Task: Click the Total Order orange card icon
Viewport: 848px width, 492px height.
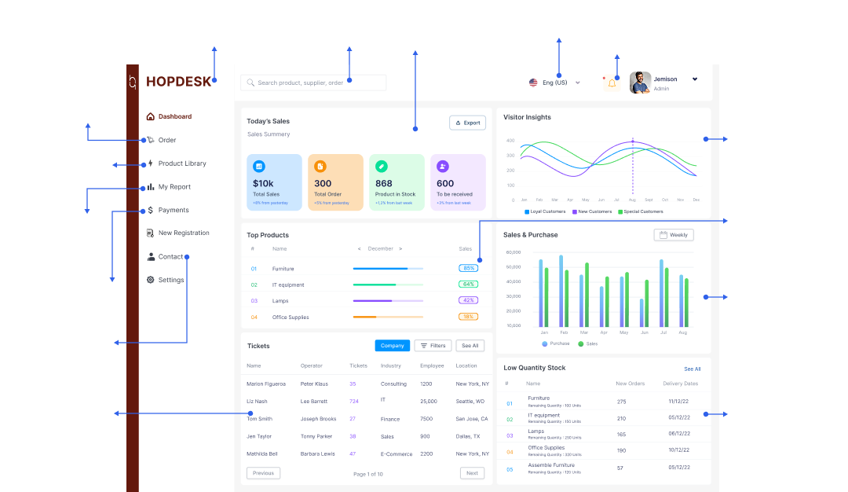Action: tap(320, 167)
